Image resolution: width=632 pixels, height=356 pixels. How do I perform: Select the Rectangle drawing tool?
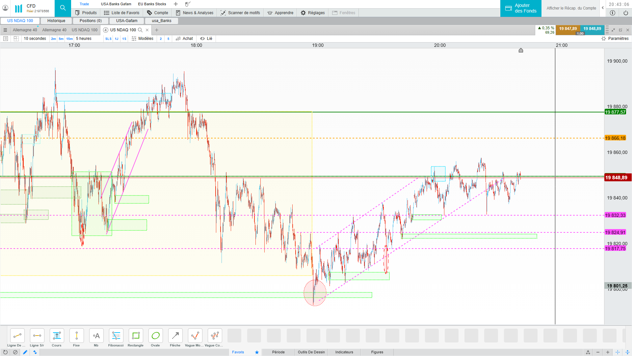click(136, 336)
